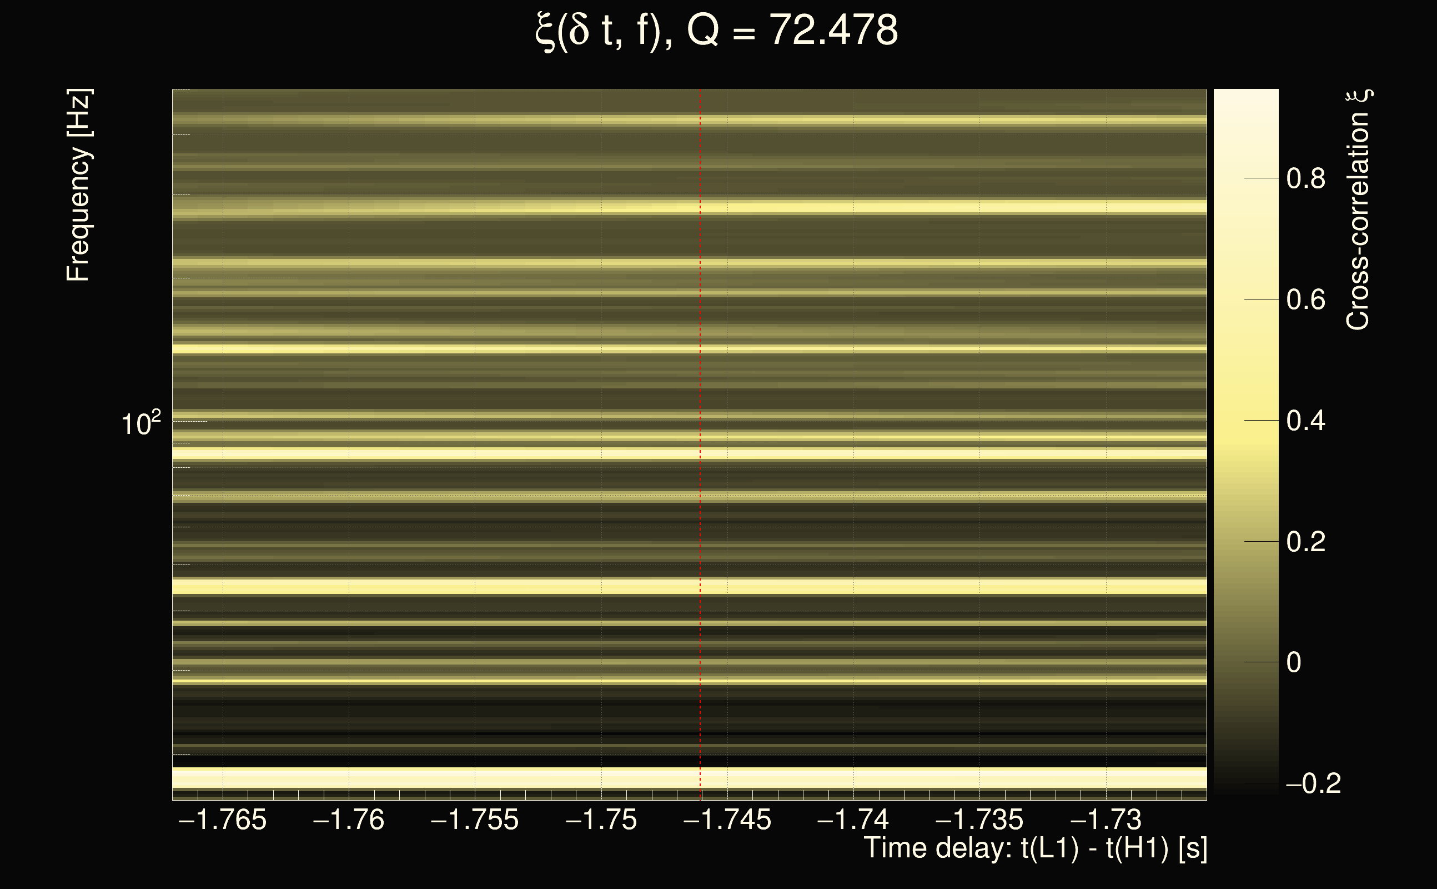The height and width of the screenshot is (889, 1437).
Task: Click the Cross-correlation ξ colorbar label
Action: [x=1358, y=210]
